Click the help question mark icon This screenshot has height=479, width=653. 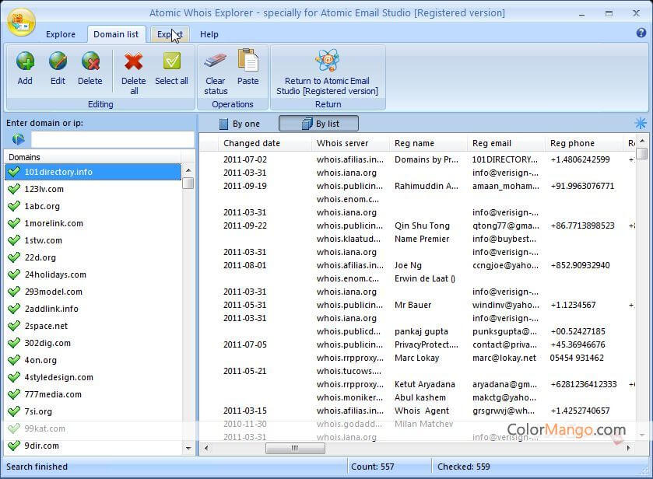click(641, 33)
